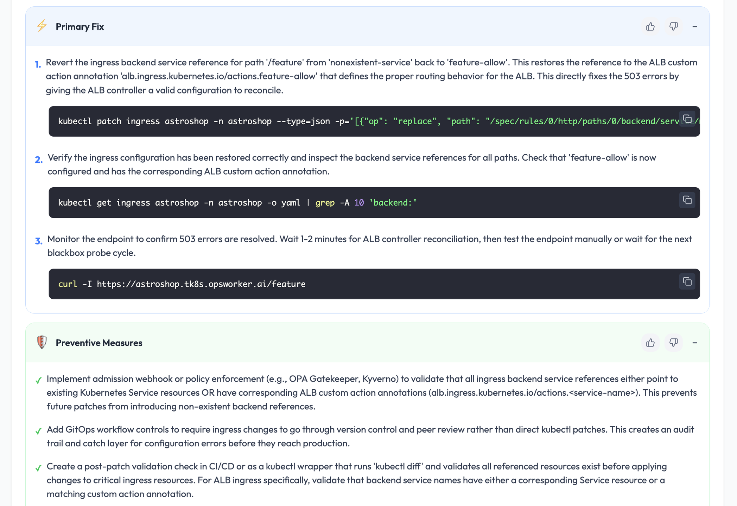Click the Preventive Measures heading
The image size is (737, 506).
(99, 343)
